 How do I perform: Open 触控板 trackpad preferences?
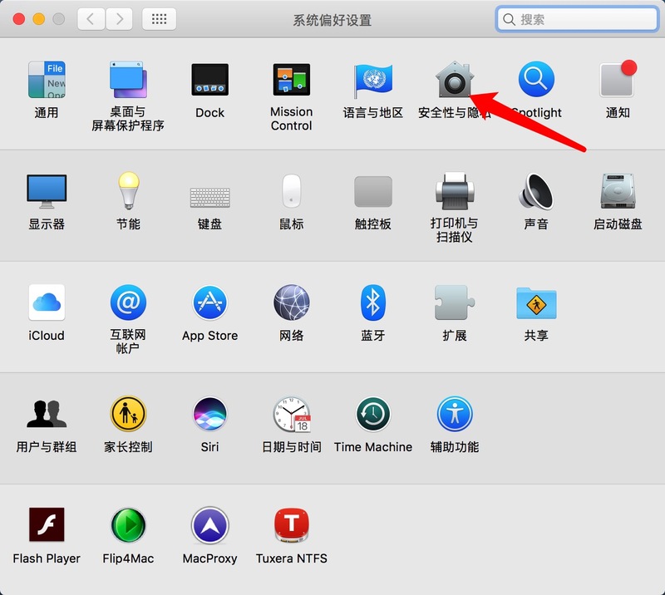372,191
